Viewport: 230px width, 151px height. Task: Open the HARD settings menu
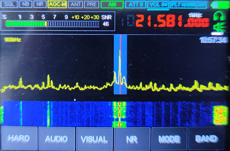coord(19,138)
